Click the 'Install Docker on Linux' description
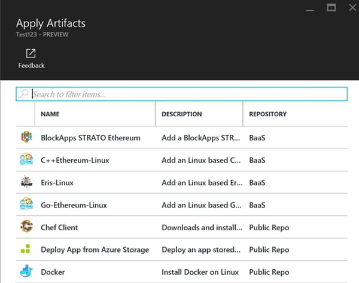359x283 pixels. [x=200, y=272]
